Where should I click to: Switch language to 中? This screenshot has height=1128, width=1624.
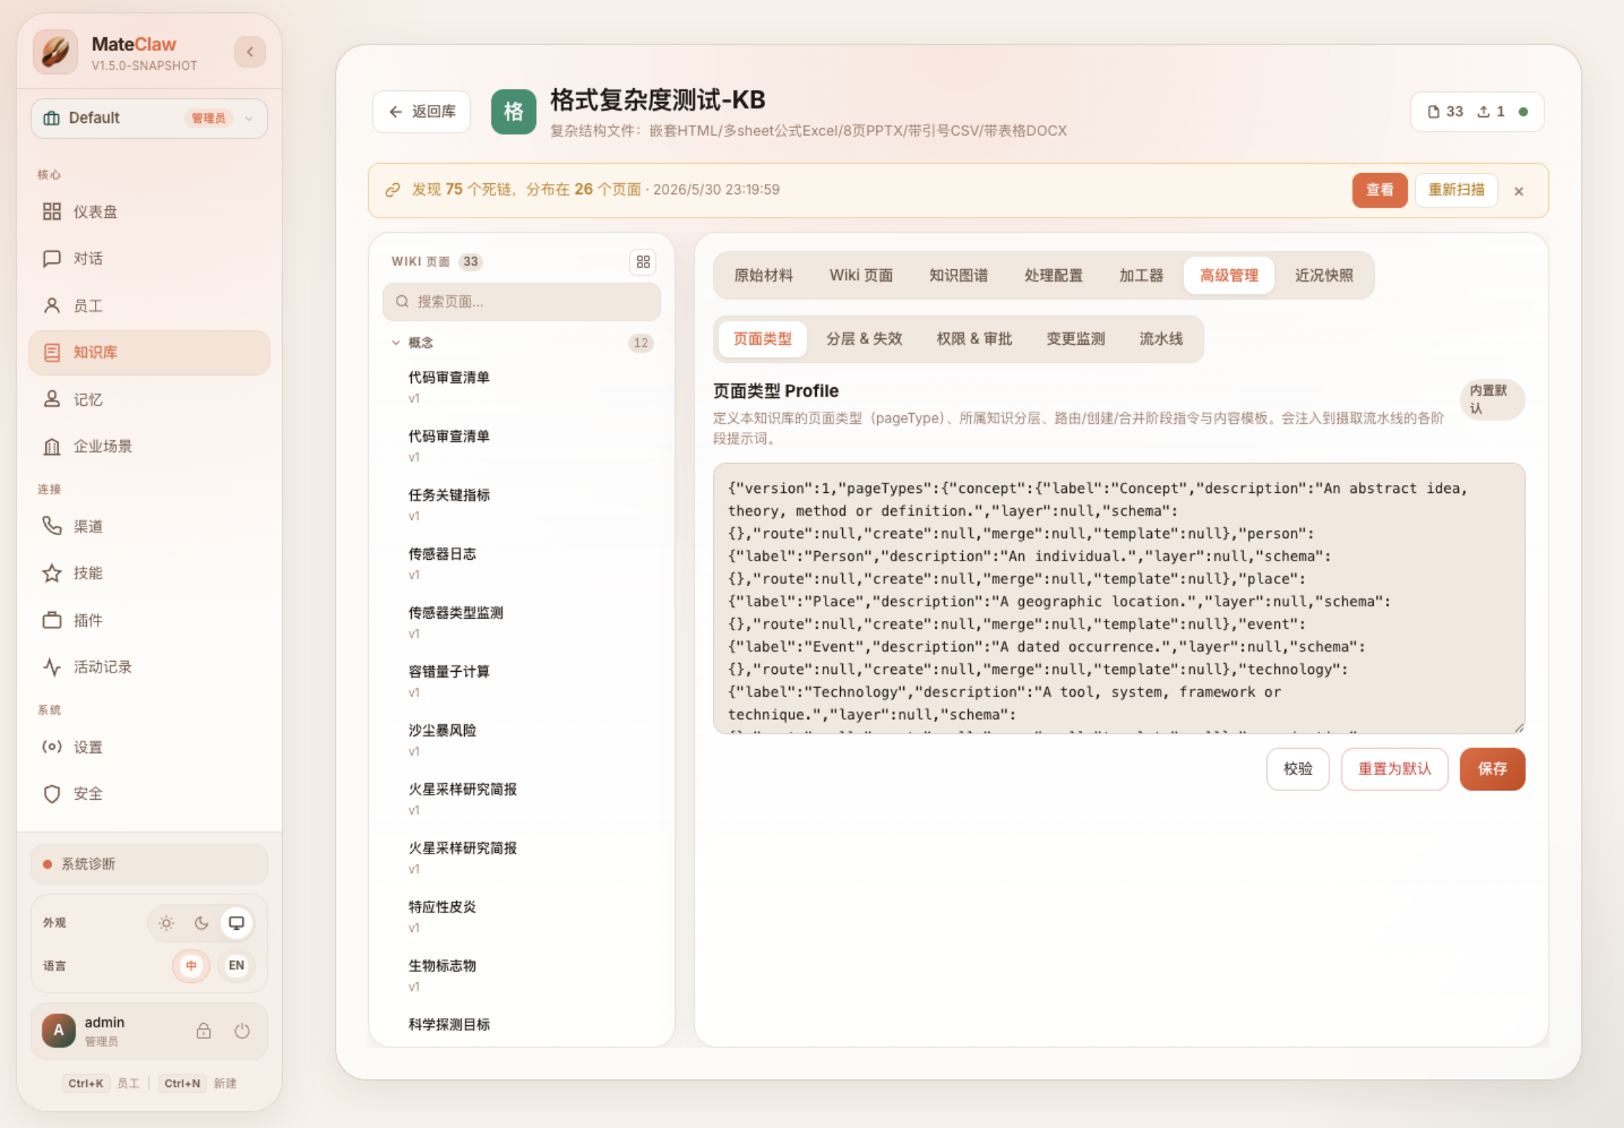191,966
